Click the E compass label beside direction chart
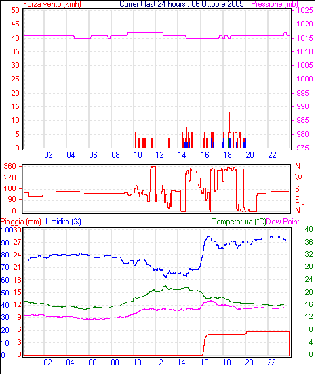 297,200
